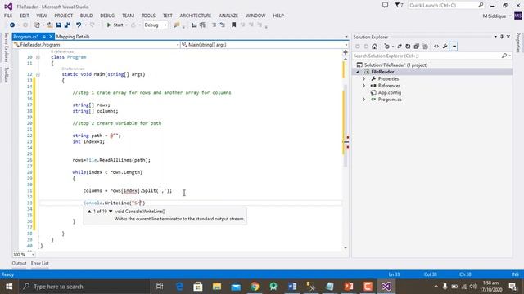
Task: Open the Output tab at bottom
Action: click(x=19, y=263)
